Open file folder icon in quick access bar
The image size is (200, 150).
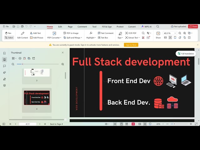pyautogui.click(x=14, y=26)
